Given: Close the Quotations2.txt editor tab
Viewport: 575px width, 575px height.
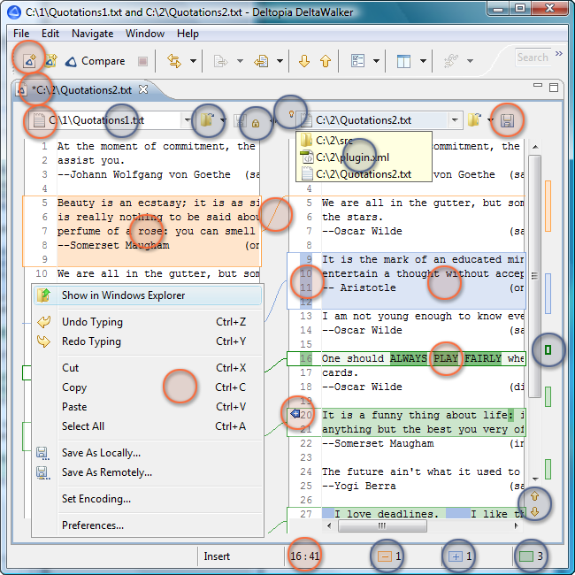Looking at the screenshot, I should coord(143,89).
